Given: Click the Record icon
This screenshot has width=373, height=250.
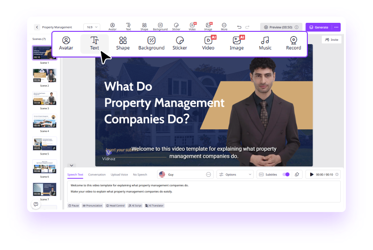Looking at the screenshot, I should (294, 43).
